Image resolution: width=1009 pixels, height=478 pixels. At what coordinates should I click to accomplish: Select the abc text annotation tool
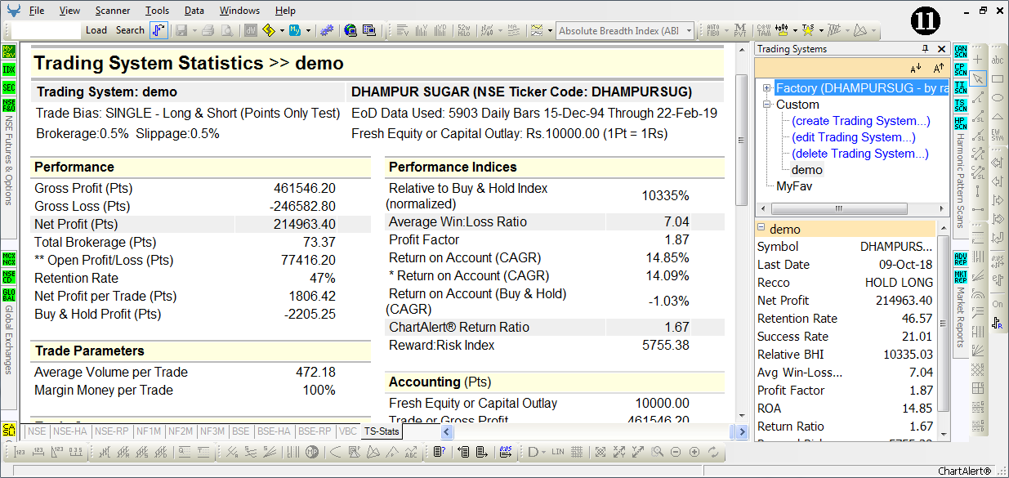coord(997,60)
